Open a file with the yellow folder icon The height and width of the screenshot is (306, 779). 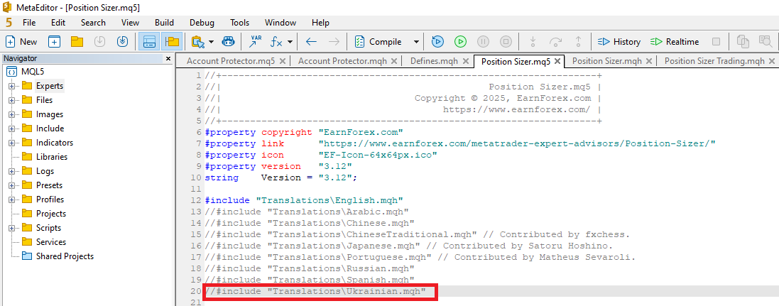click(77, 42)
